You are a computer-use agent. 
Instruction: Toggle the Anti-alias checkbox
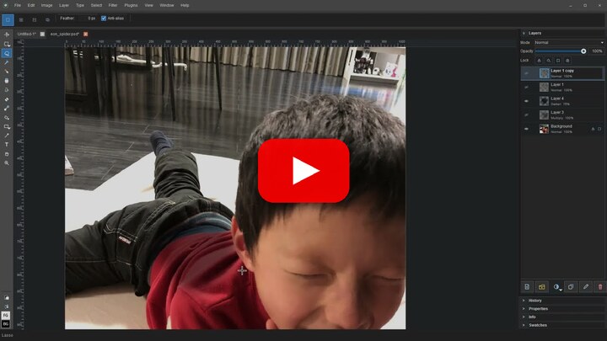pyautogui.click(x=104, y=19)
